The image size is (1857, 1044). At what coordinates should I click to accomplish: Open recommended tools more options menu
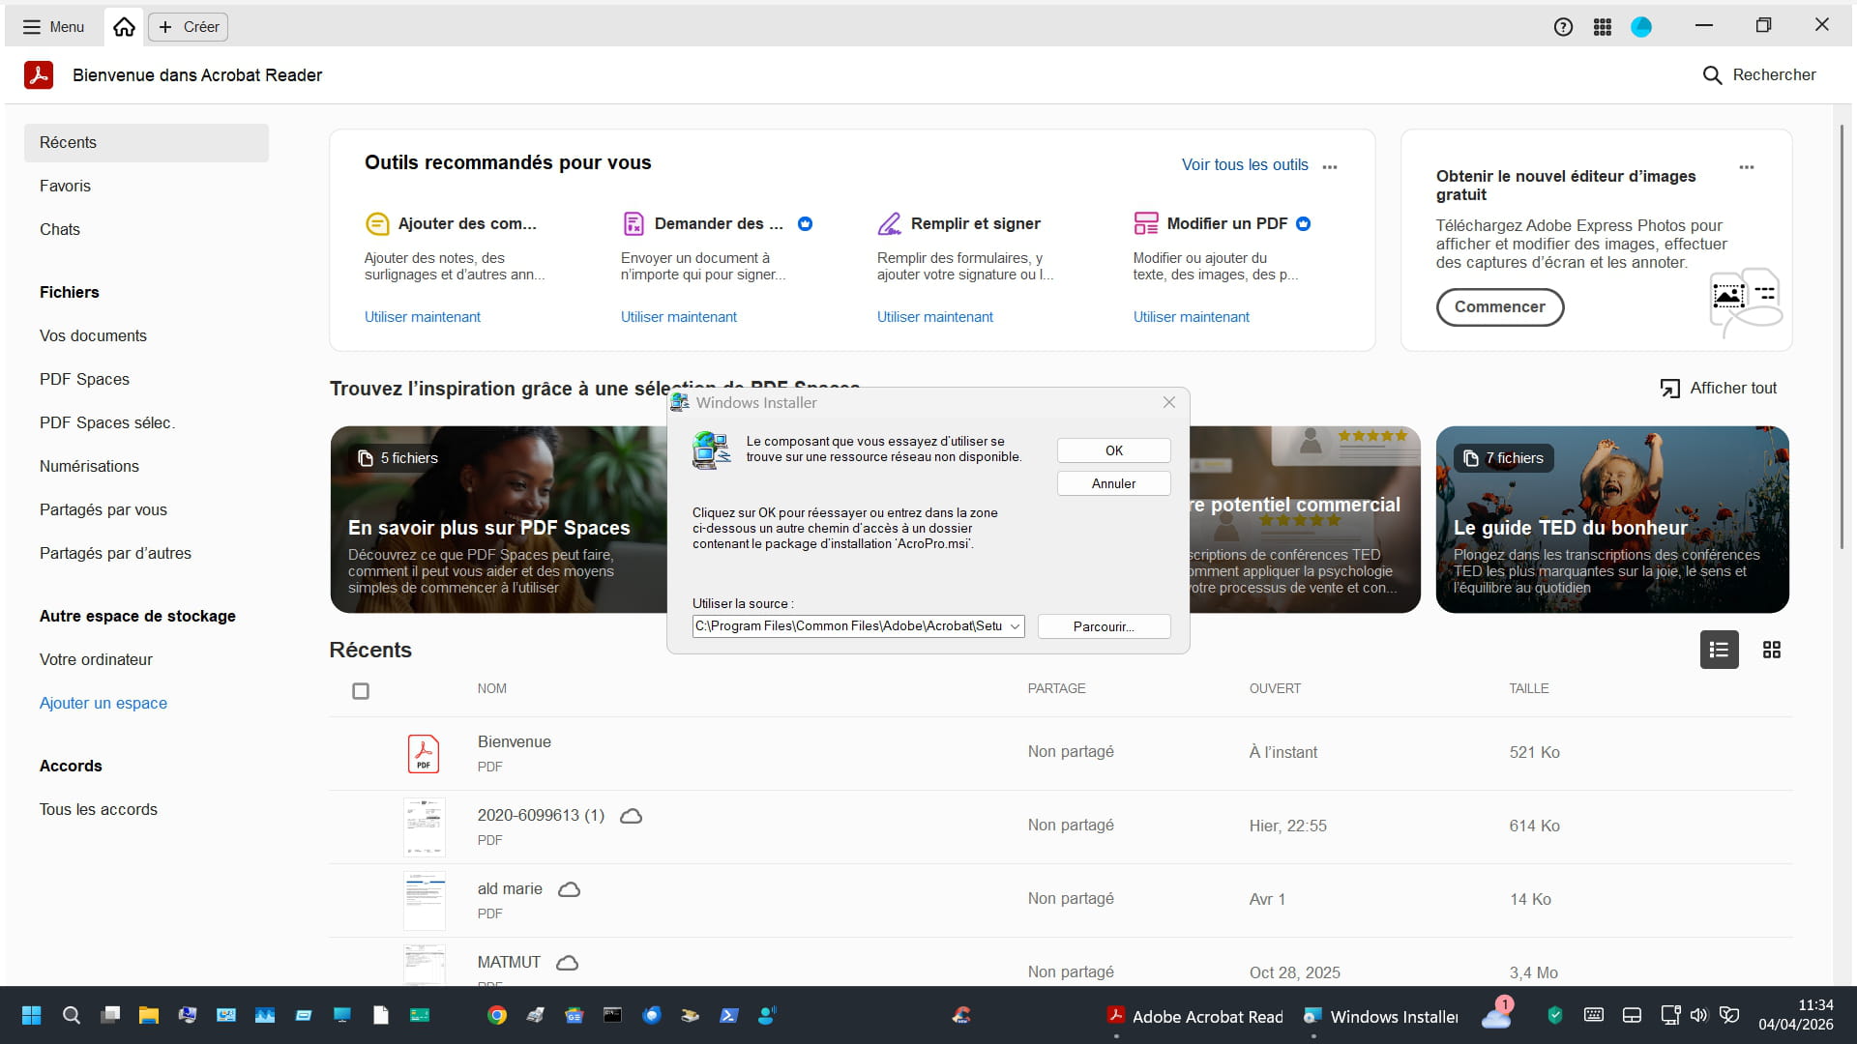pyautogui.click(x=1330, y=166)
